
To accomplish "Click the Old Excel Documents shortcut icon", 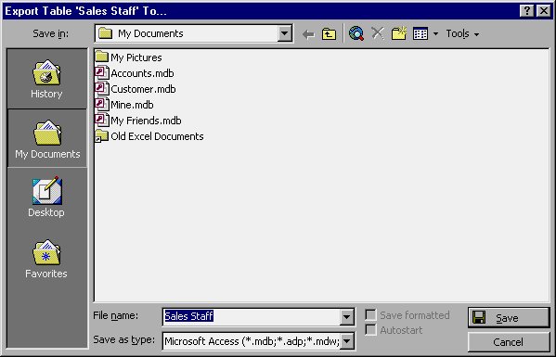I will pos(102,136).
